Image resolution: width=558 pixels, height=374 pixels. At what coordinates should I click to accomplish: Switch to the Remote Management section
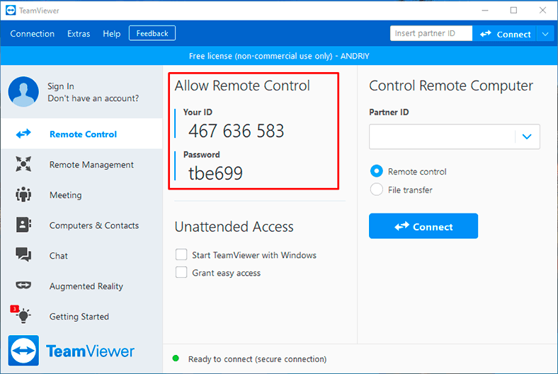coord(81,165)
